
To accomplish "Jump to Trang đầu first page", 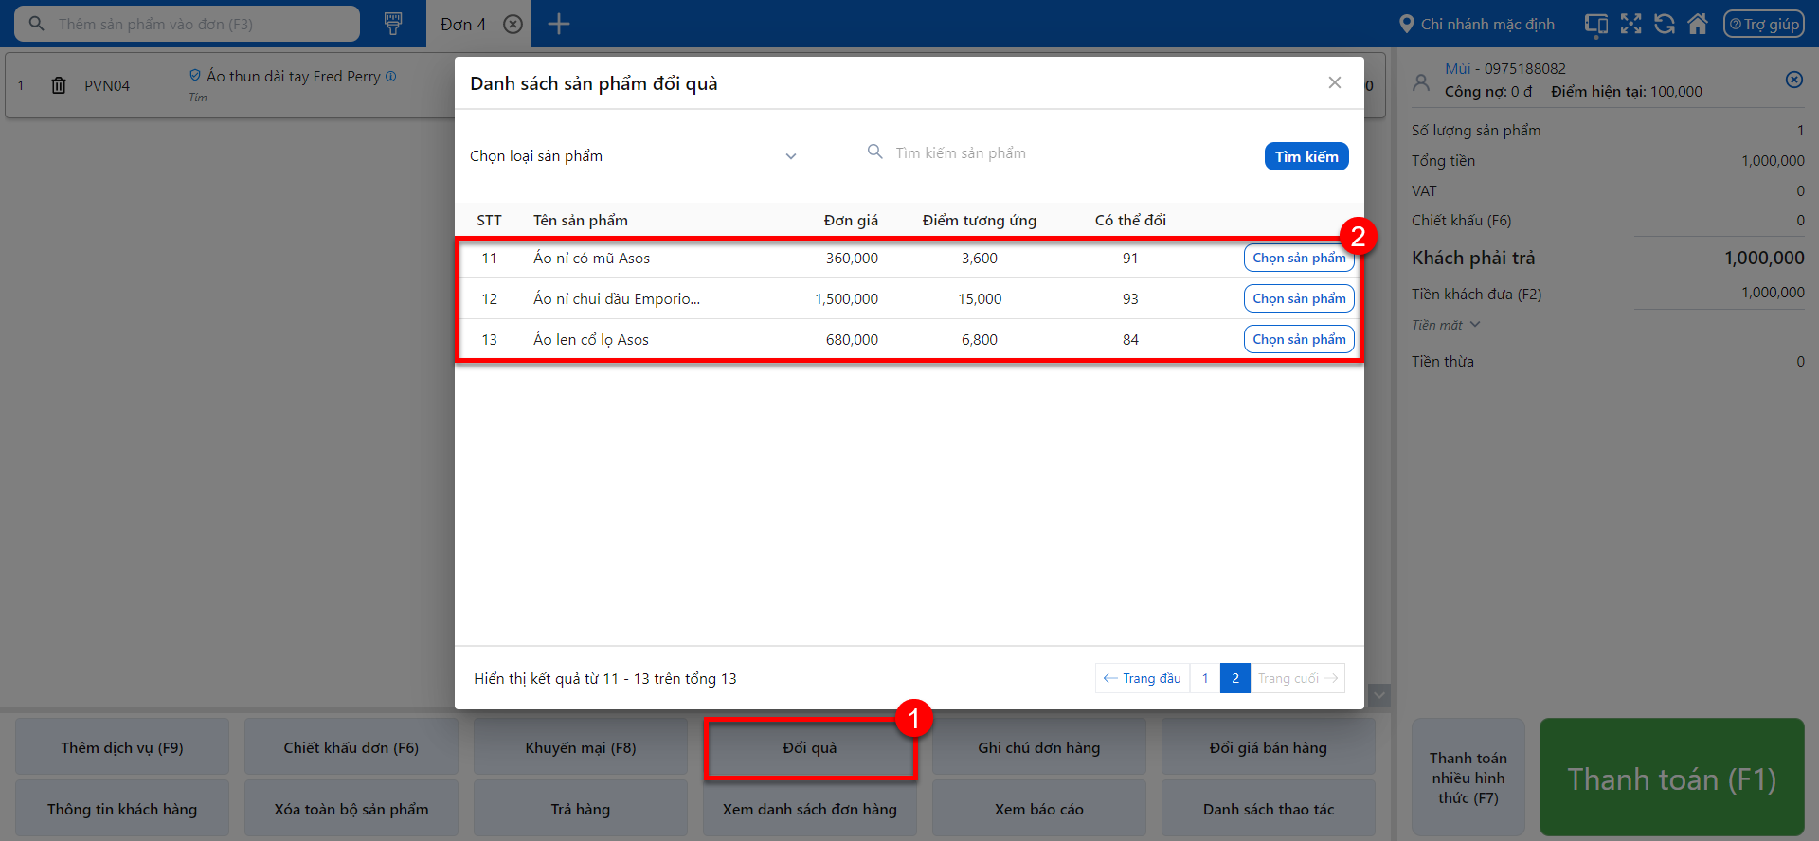I will 1143,678.
